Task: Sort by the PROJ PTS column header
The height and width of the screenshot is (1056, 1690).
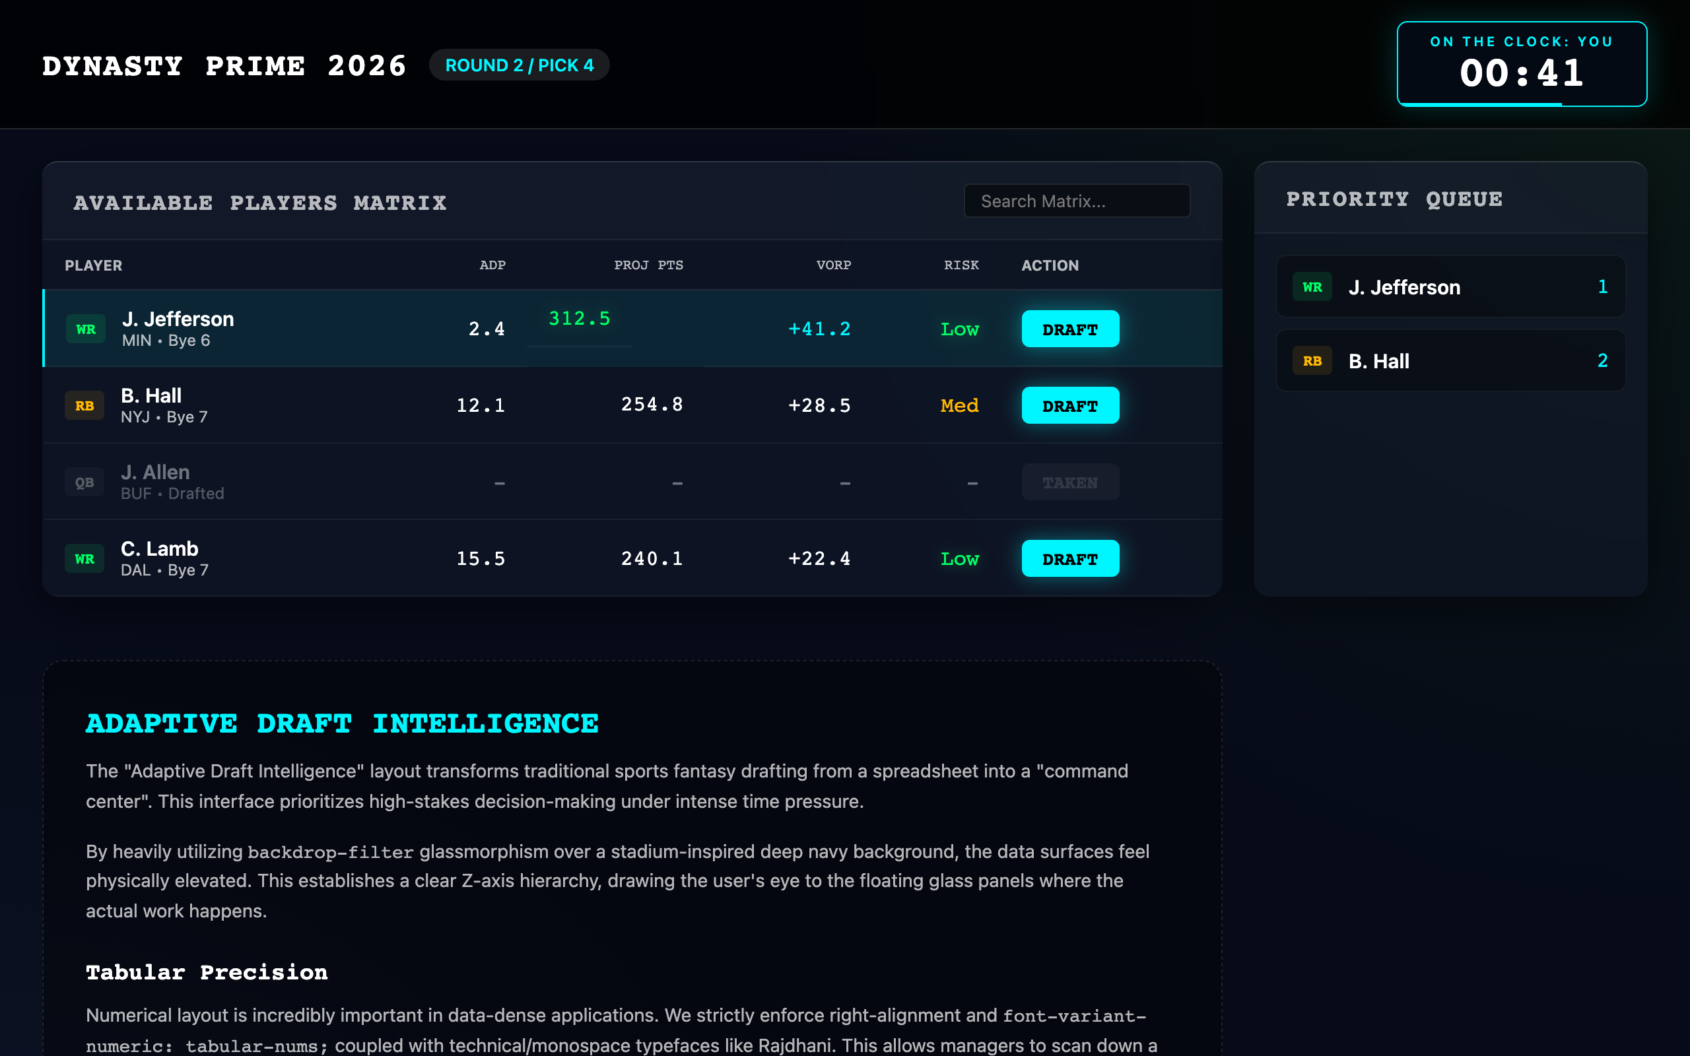Action: pyautogui.click(x=648, y=265)
